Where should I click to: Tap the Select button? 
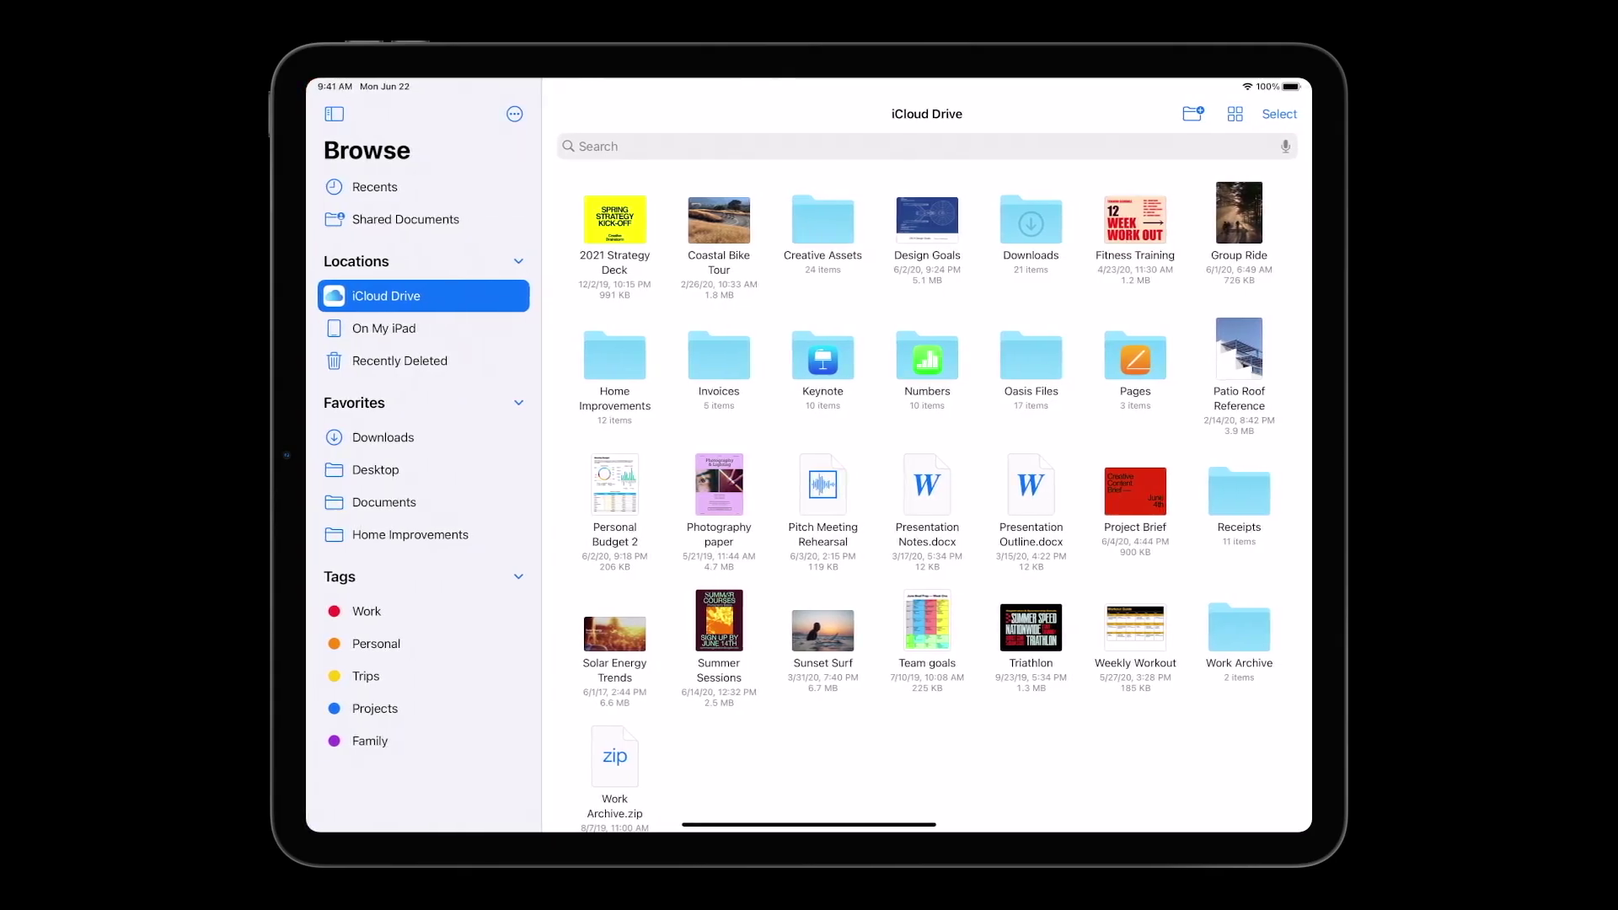1279,114
